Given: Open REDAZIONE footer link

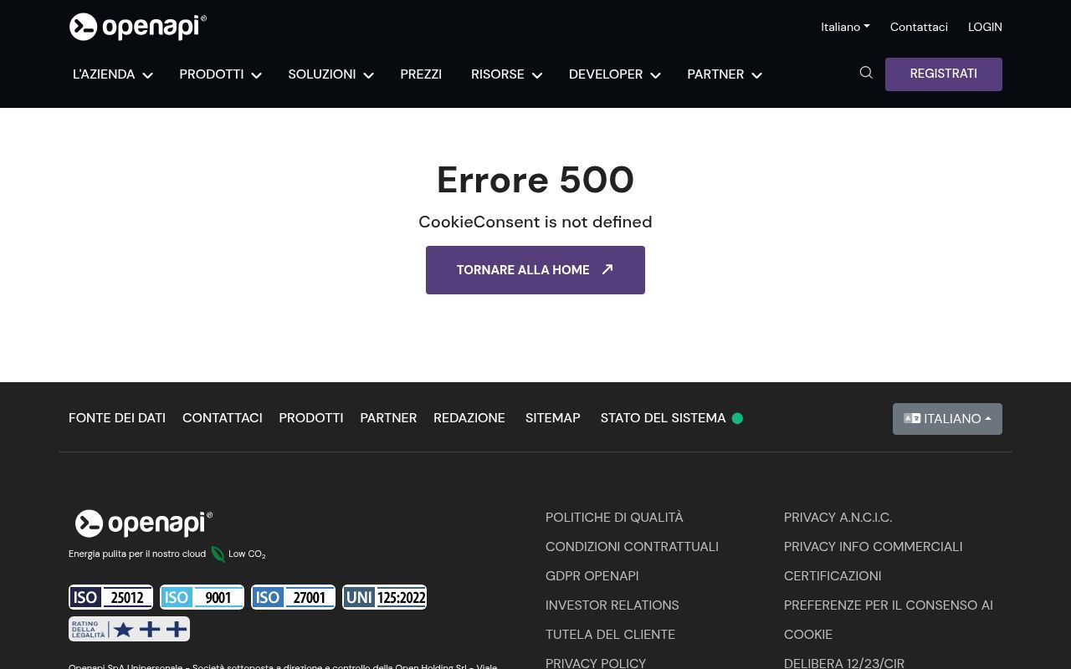Looking at the screenshot, I should pos(469,418).
